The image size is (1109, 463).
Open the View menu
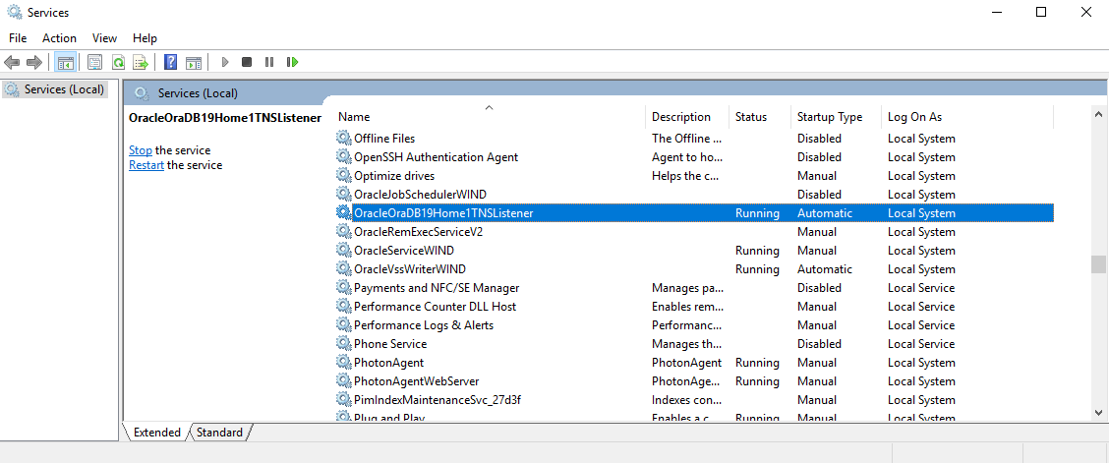(104, 38)
